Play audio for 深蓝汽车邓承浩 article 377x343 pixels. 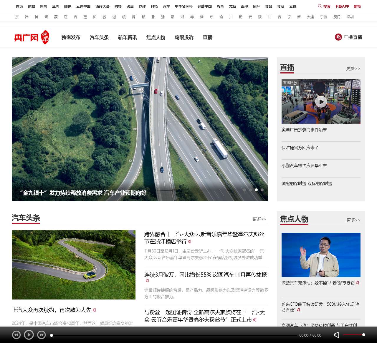(357, 283)
